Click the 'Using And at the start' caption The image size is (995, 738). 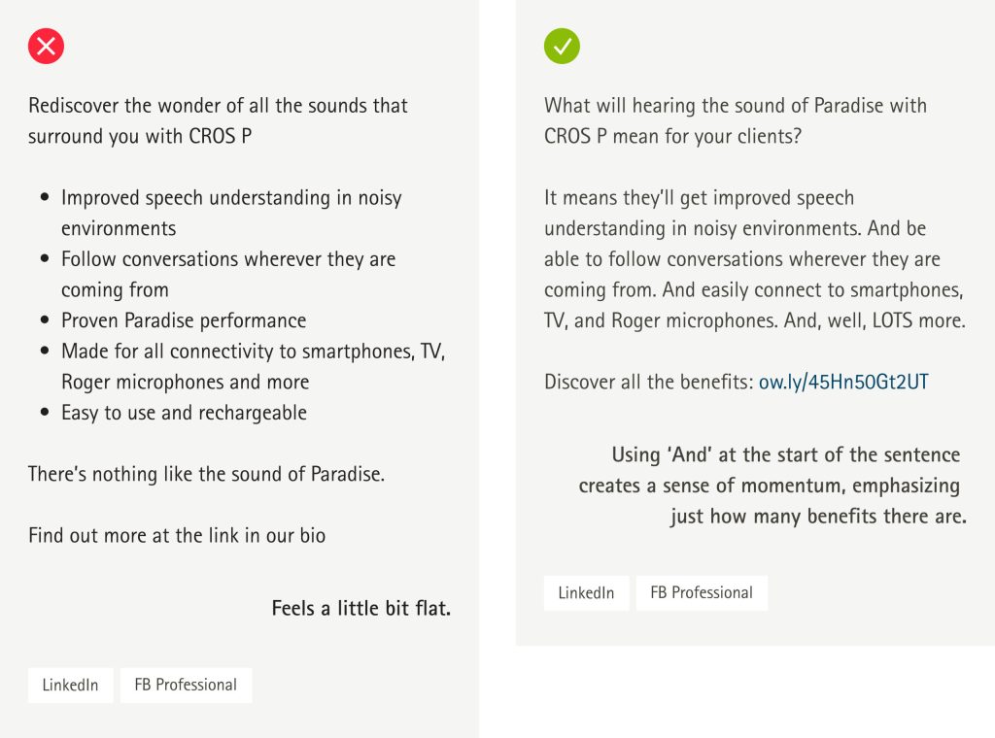pyautogui.click(x=772, y=486)
